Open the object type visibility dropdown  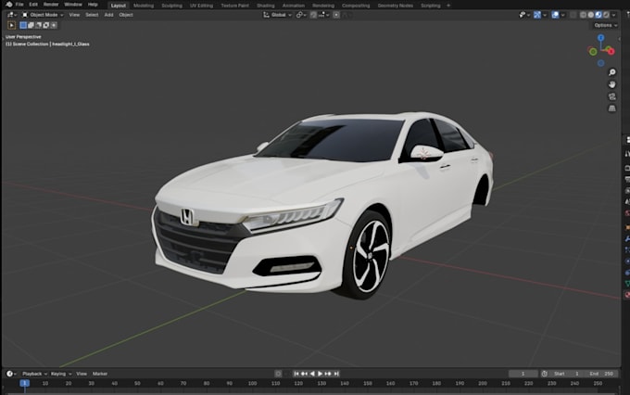click(x=524, y=15)
